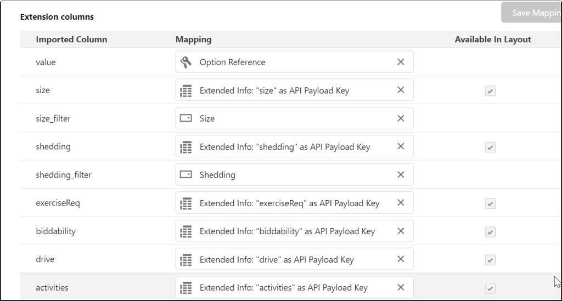This screenshot has height=301, width=562.
Task: Toggle Available In Layout for shedding
Action: point(490,147)
